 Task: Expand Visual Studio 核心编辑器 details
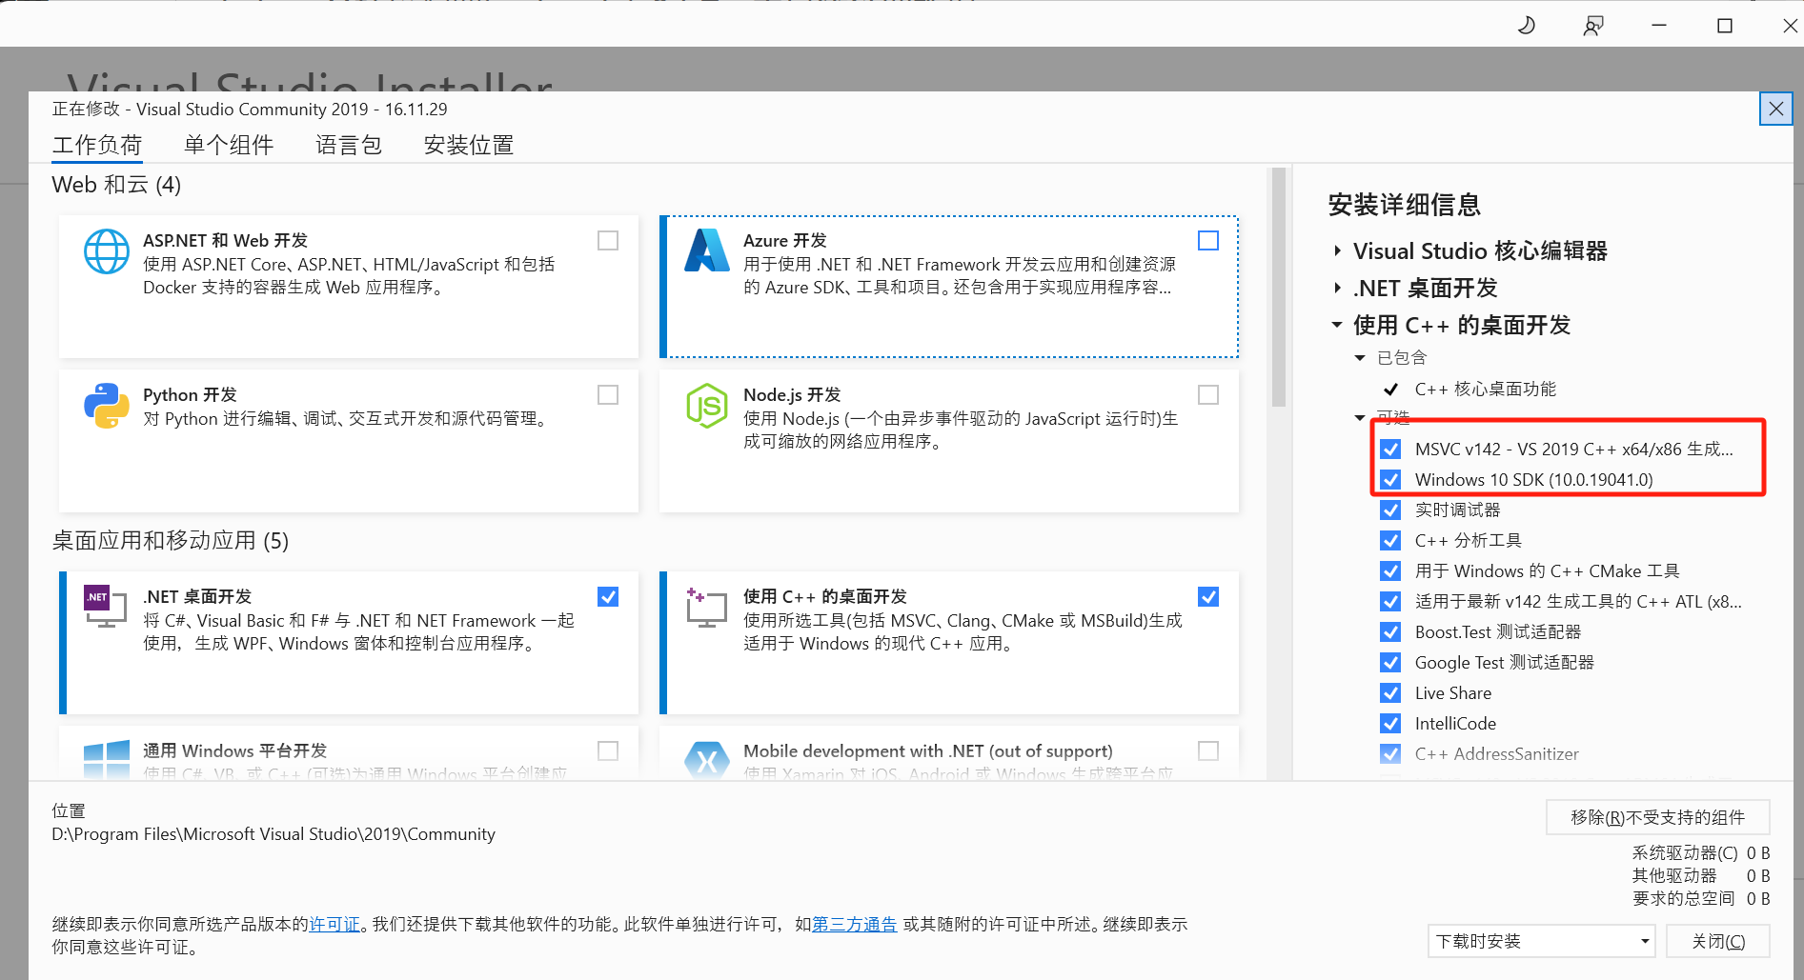(x=1337, y=250)
